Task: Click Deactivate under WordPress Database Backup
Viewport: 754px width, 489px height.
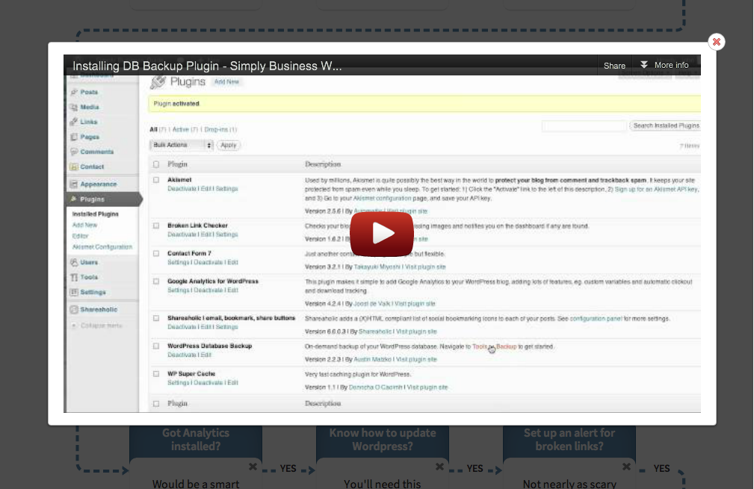Action: pos(182,355)
